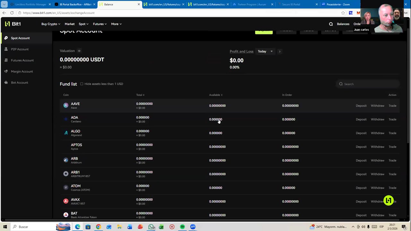Image resolution: width=411 pixels, height=231 pixels.
Task: Click the P2P Account sidebar icon
Action: [6, 49]
